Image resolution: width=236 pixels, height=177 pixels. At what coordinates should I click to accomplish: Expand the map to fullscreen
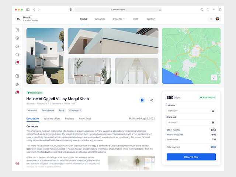point(214,77)
